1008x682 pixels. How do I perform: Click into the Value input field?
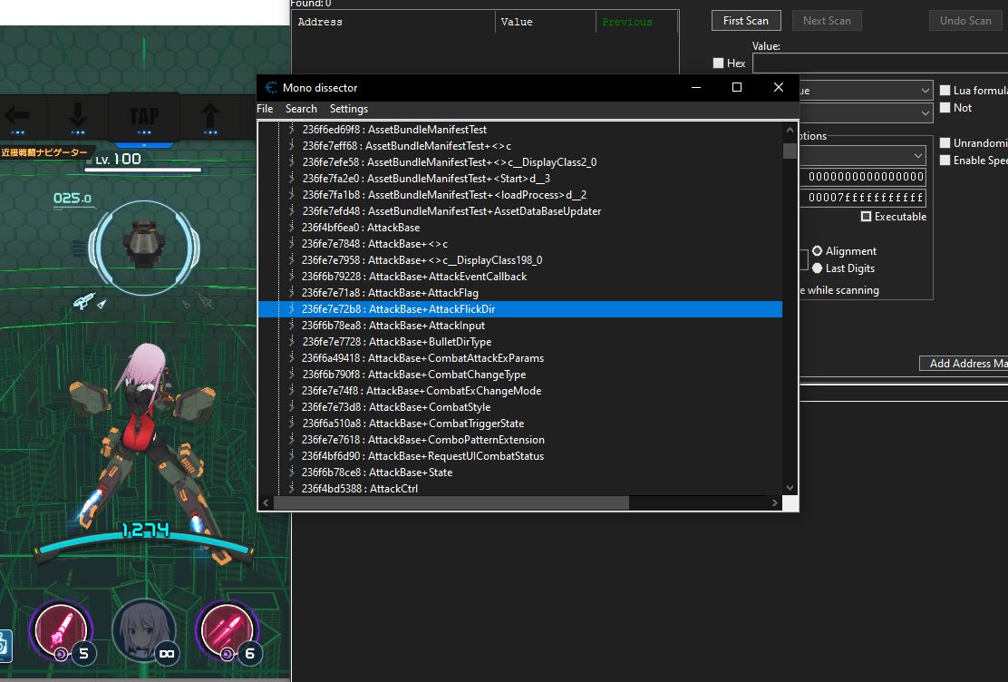(x=879, y=63)
